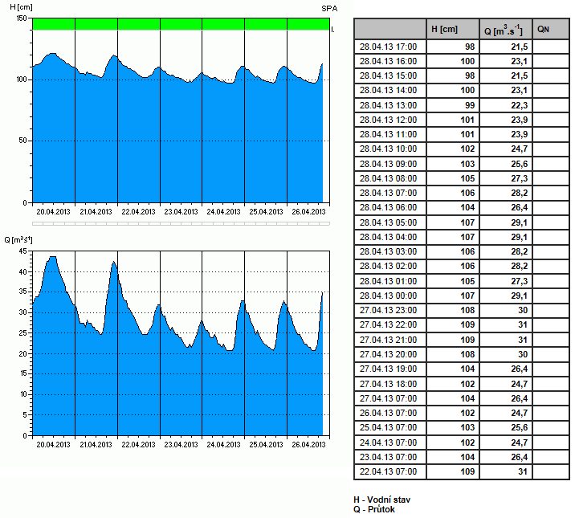Select the 28.04.13 17:00 timestamp cell
The image size is (575, 518).
coord(389,47)
